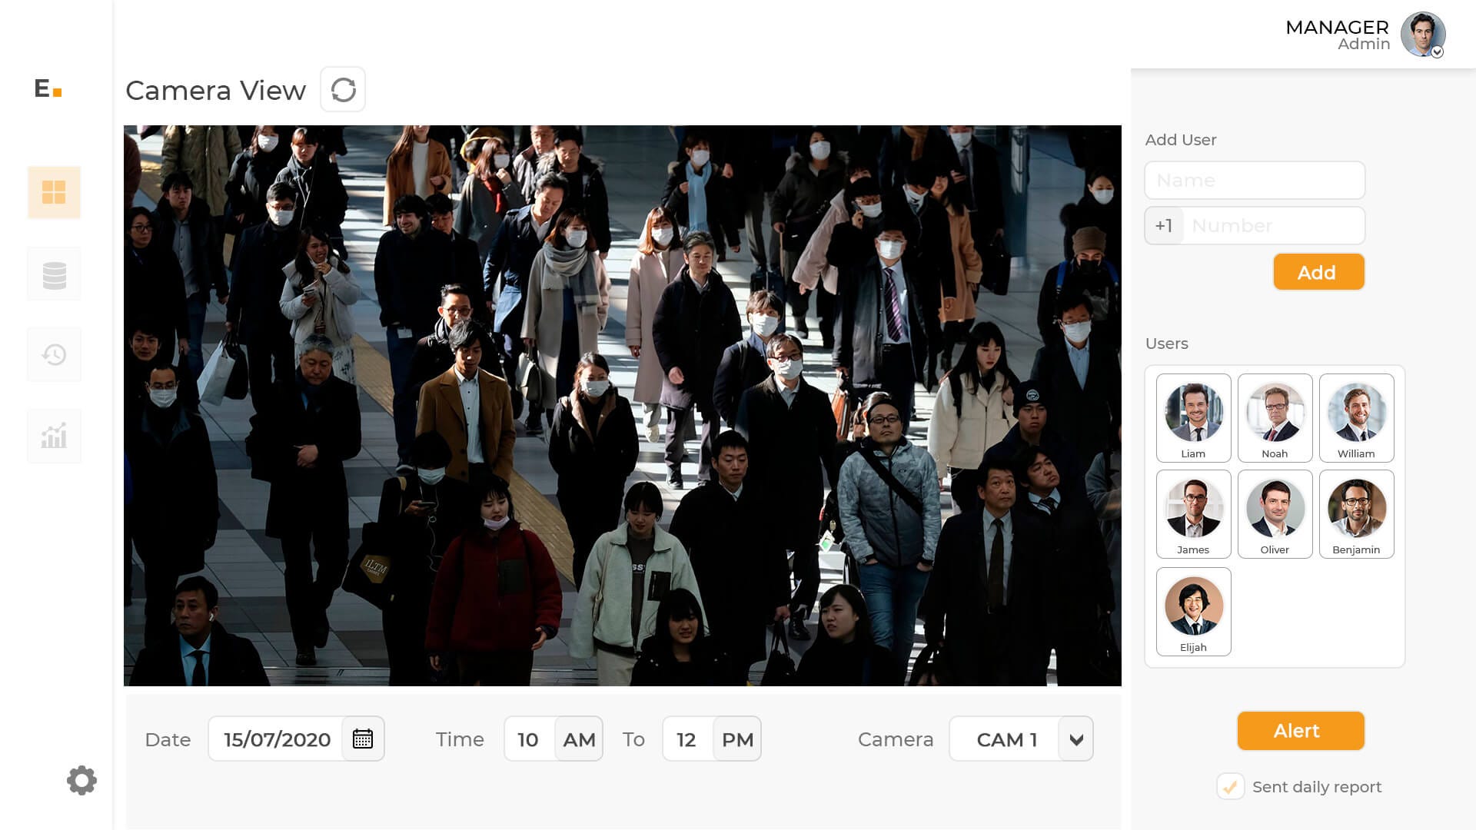1476x830 pixels.
Task: Click the +1 country code prefix
Action: pyautogui.click(x=1164, y=226)
